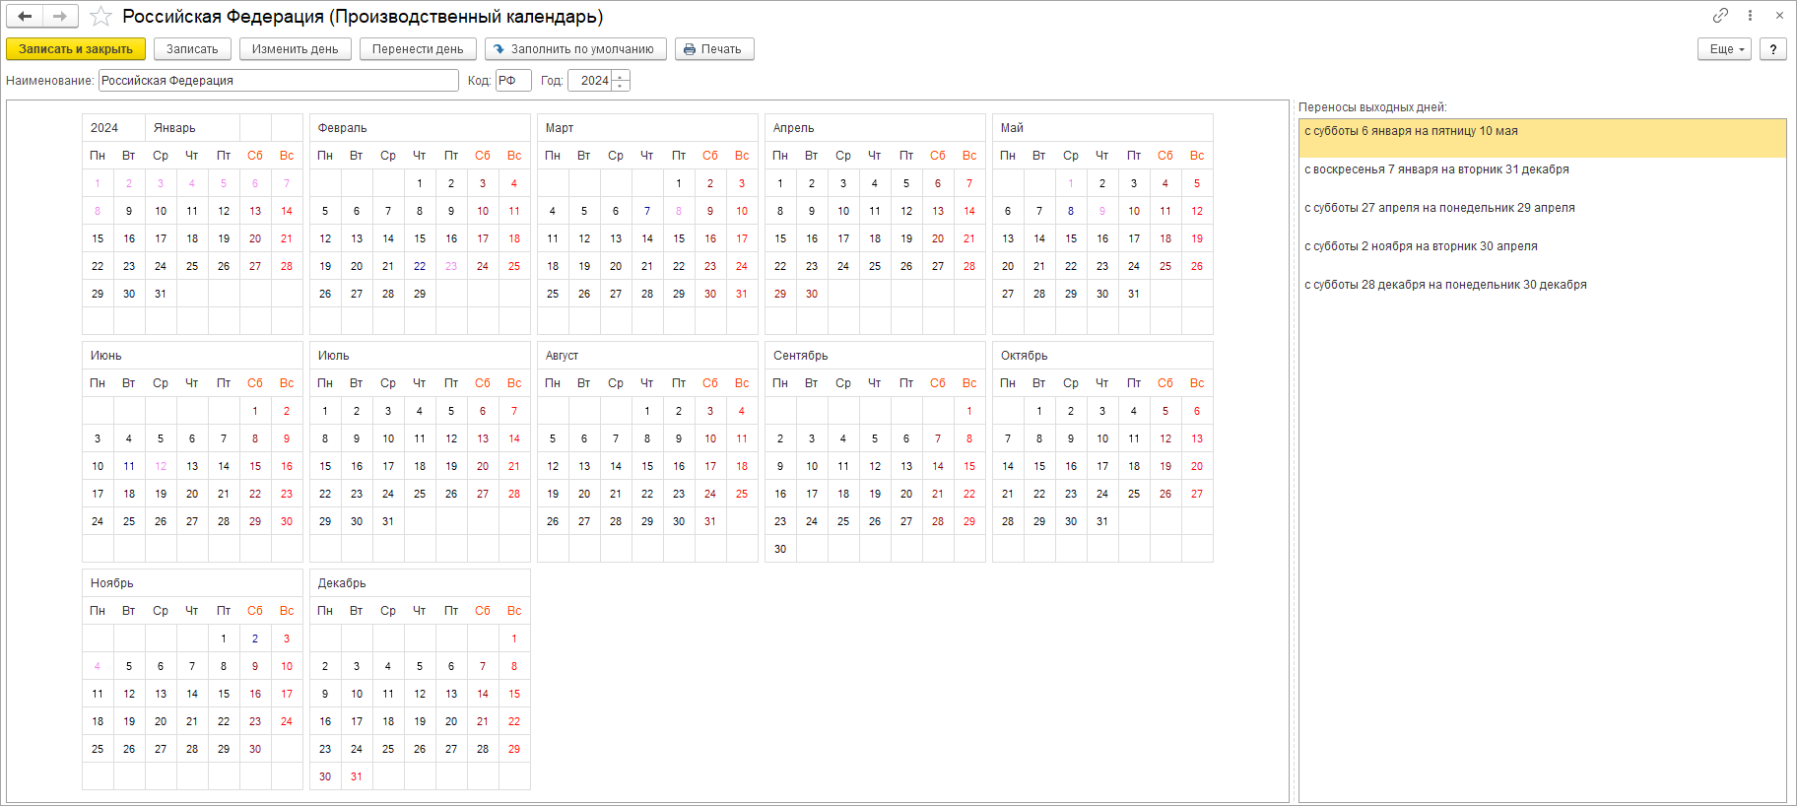Close the production calendar form
This screenshot has height=806, width=1797.
point(1779,15)
